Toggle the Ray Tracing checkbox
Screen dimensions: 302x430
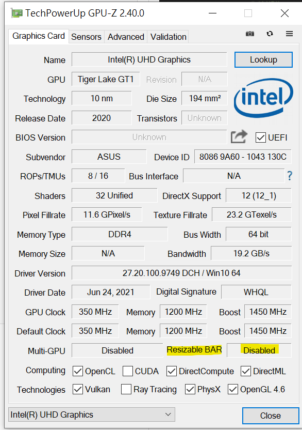point(126,389)
